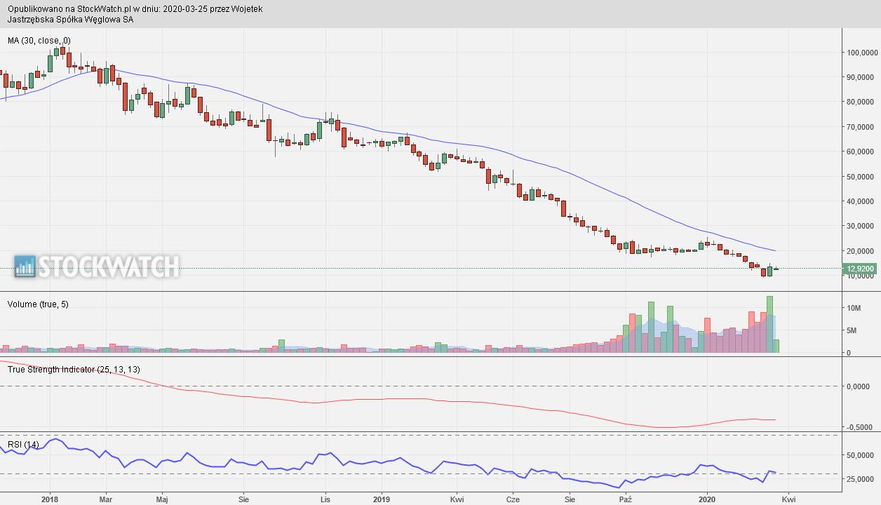This screenshot has width=881, height=505.
Task: Click the StockWatch.pl publication header text
Action: click(135, 8)
